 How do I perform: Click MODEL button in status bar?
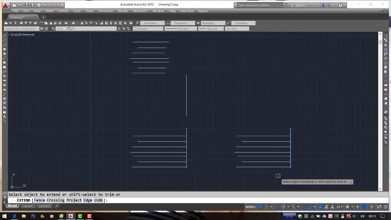[x=250, y=207]
